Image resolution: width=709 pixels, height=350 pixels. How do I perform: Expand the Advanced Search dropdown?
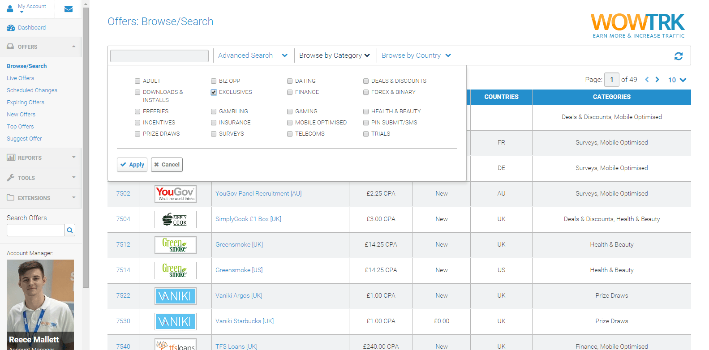tap(253, 55)
